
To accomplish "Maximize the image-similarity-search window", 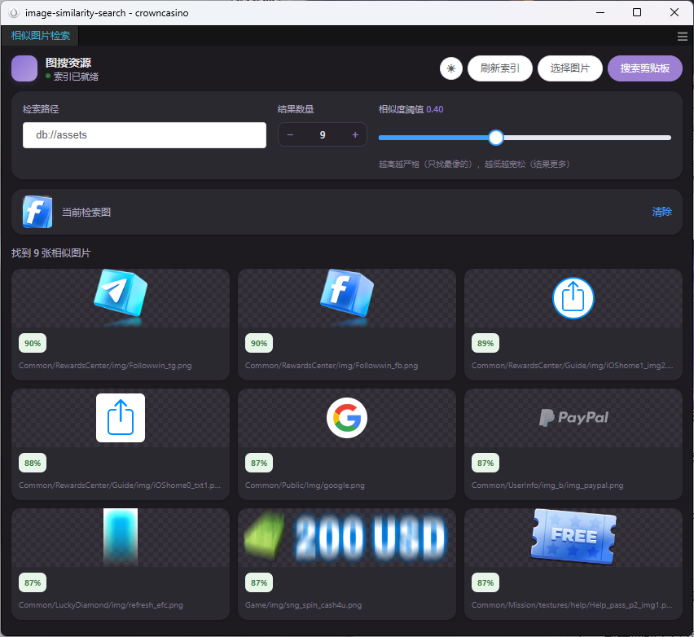I will [x=637, y=12].
